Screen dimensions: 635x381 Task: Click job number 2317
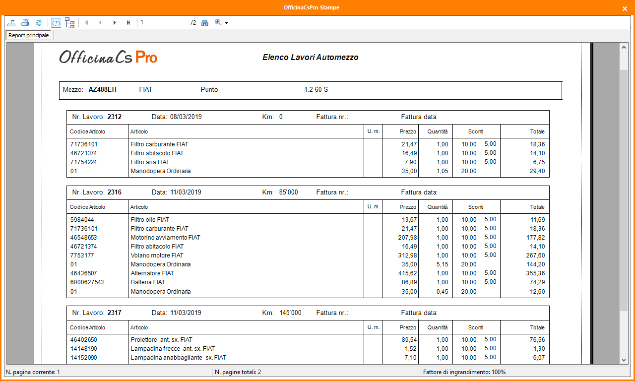pos(115,313)
